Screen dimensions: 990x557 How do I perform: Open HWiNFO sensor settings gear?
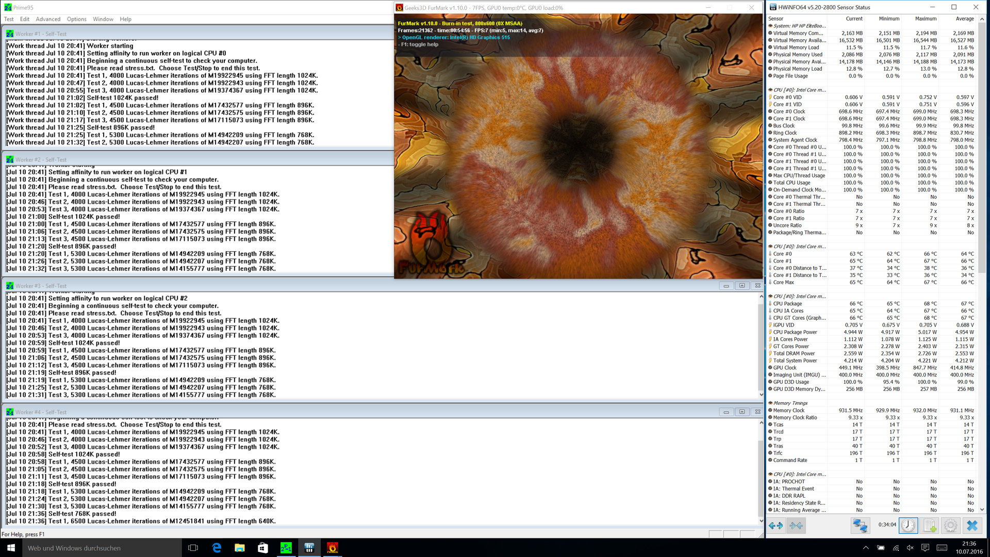coord(950,526)
